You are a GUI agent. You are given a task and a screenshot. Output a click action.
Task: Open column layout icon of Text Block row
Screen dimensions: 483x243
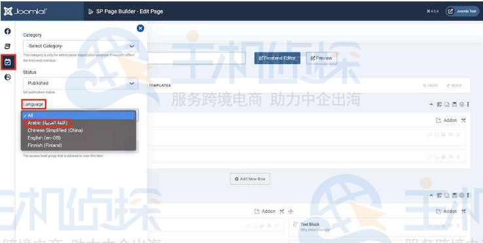(439, 195)
